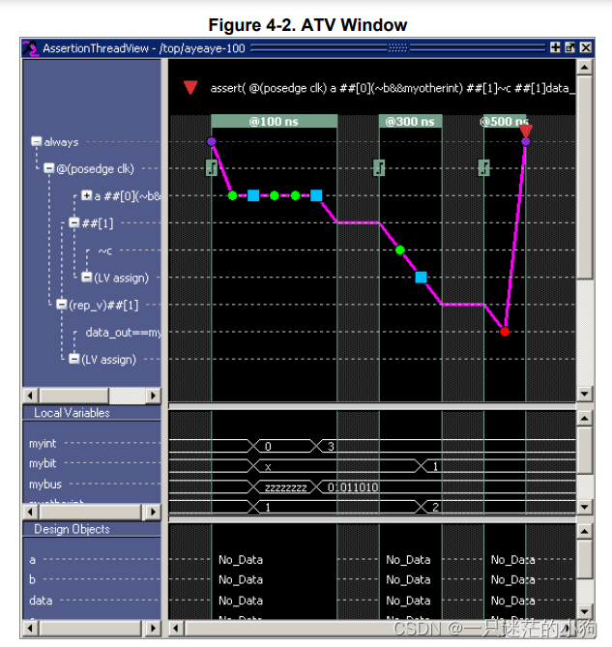This screenshot has height=647, width=612.
Task: Click up arrow of Design Objects waveform scrollbar
Action: pyautogui.click(x=584, y=531)
